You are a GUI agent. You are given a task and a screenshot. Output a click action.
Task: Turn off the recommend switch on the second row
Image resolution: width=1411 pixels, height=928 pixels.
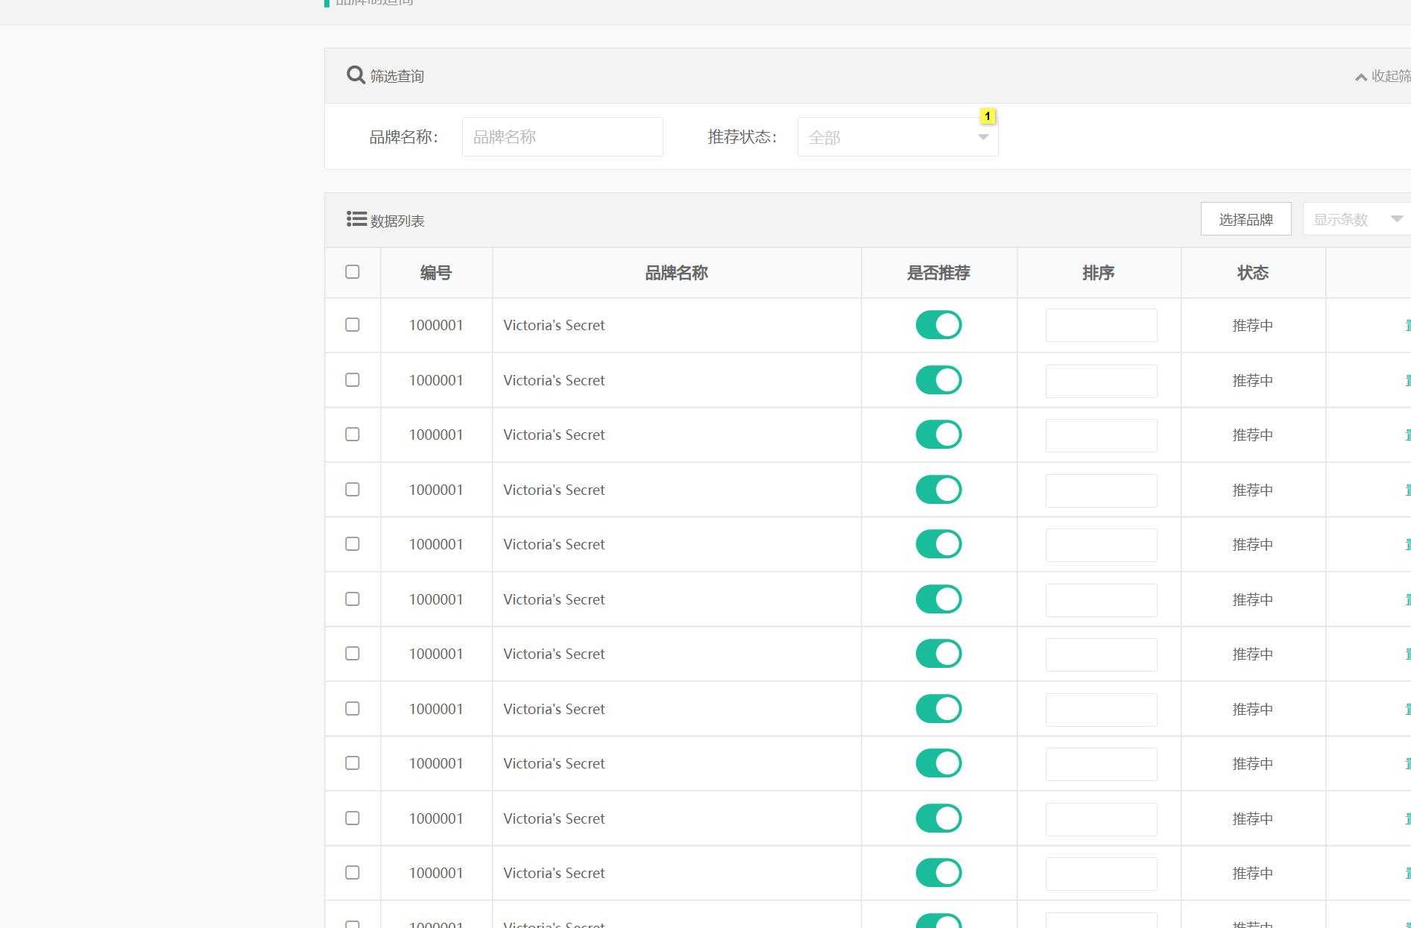[938, 379]
